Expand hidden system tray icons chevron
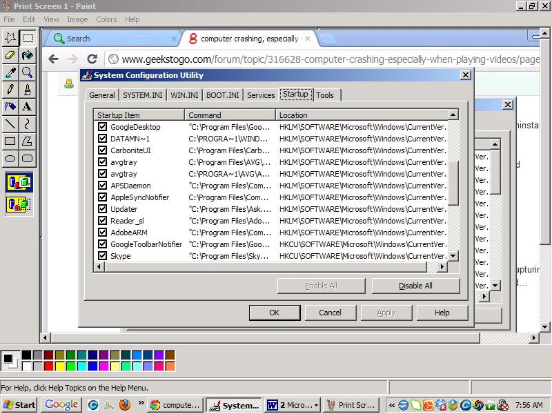552x414 pixels. 392,405
